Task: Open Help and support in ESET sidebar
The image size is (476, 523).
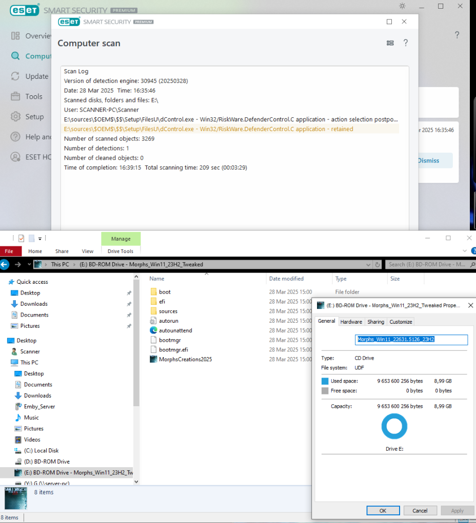Action: (x=31, y=137)
